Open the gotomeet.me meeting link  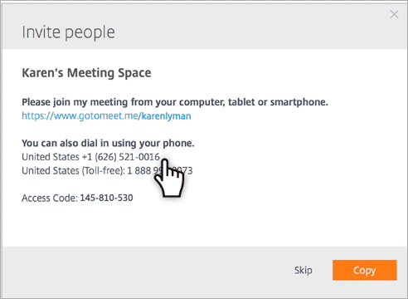tap(106, 115)
